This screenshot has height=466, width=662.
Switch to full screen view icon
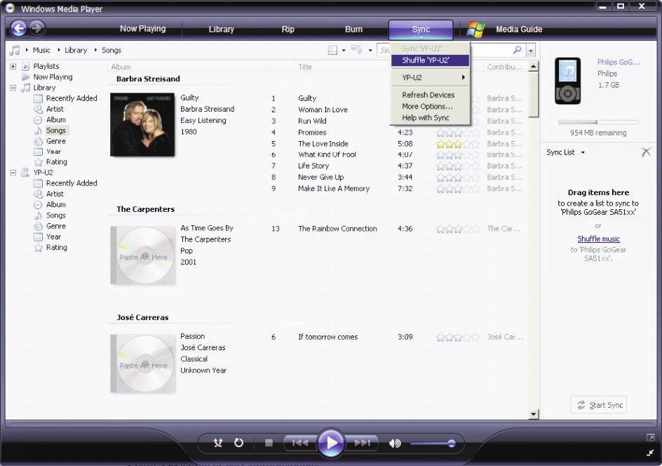650,438
